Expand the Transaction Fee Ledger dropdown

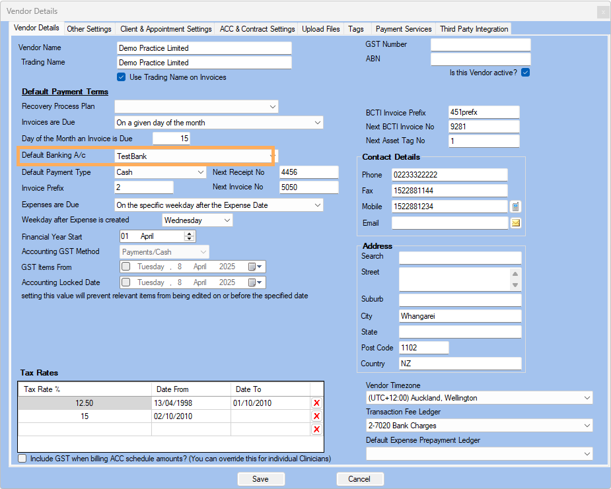587,426
